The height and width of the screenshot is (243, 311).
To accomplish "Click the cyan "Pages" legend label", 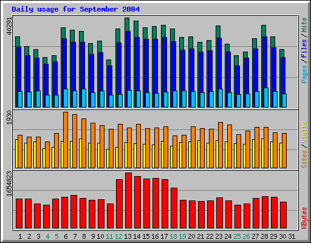I will tap(304, 74).
